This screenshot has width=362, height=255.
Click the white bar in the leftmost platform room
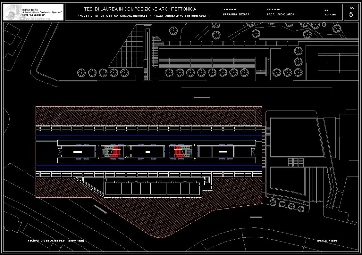(78, 152)
